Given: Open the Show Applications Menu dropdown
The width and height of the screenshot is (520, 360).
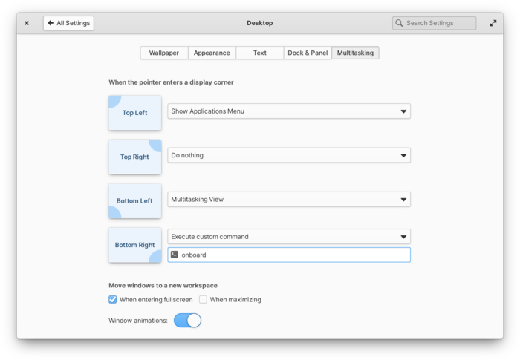Looking at the screenshot, I should [x=288, y=111].
